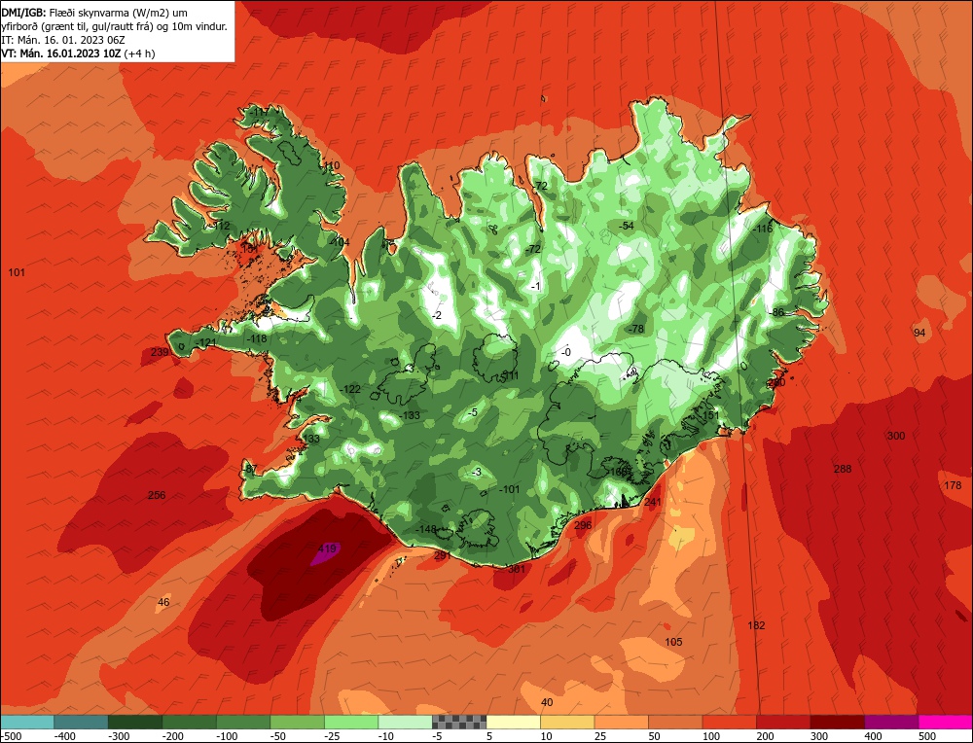The image size is (973, 743).
Task: Select the -101 value on land
Action: pos(509,489)
